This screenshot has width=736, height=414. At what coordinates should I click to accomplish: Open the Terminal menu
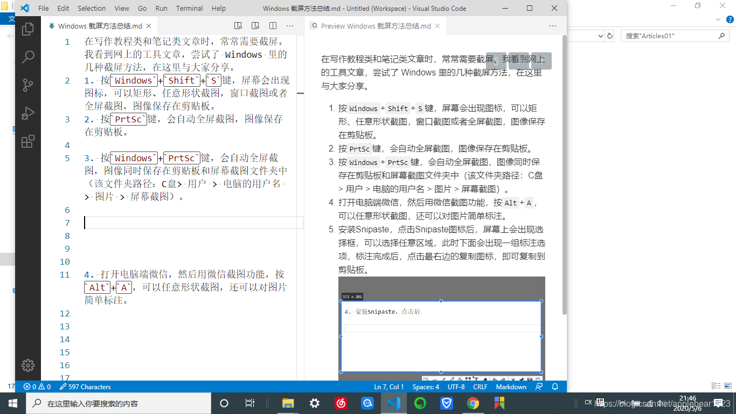(190, 8)
